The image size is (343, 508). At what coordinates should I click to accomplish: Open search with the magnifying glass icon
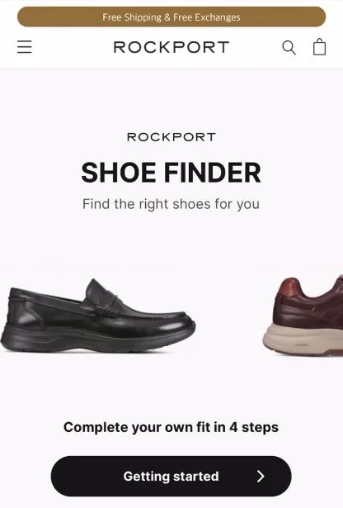[289, 48]
